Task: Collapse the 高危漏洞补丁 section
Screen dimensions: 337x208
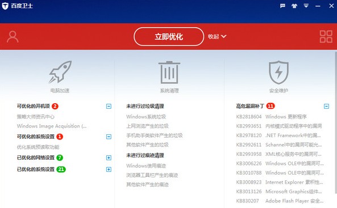Action: [326, 106]
